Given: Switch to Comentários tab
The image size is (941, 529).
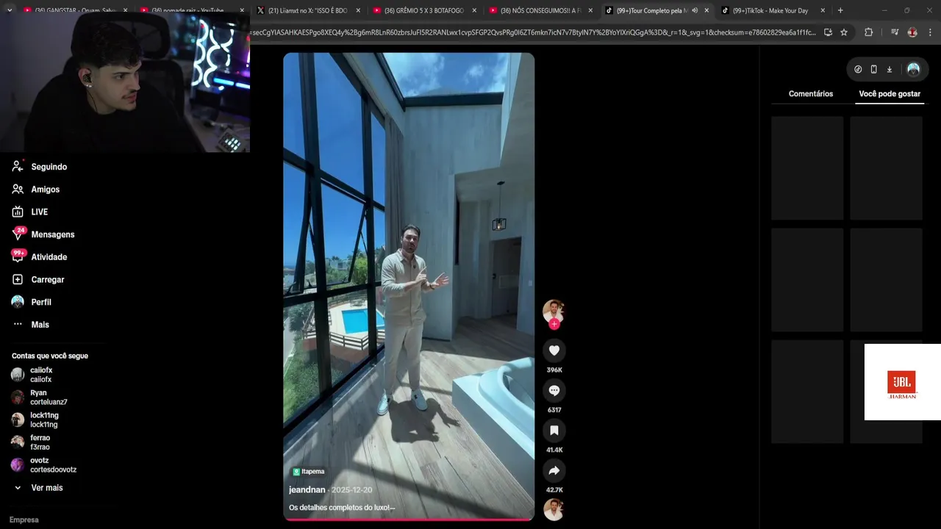Looking at the screenshot, I should pos(811,94).
